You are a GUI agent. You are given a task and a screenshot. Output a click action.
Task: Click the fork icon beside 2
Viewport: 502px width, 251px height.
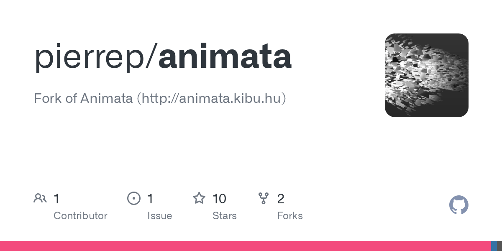[x=263, y=198]
